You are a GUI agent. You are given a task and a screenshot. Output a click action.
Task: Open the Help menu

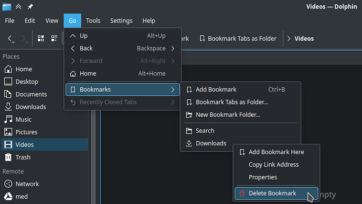click(149, 21)
